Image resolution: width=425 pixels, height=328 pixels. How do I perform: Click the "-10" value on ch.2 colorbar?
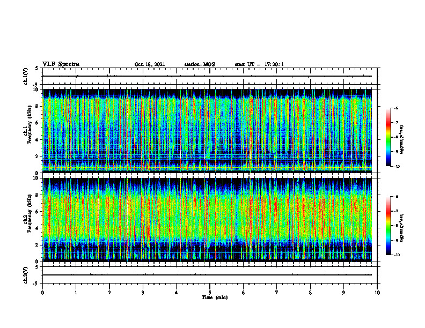point(396,255)
